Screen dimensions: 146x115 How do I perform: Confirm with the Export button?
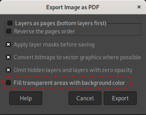coord(120,98)
